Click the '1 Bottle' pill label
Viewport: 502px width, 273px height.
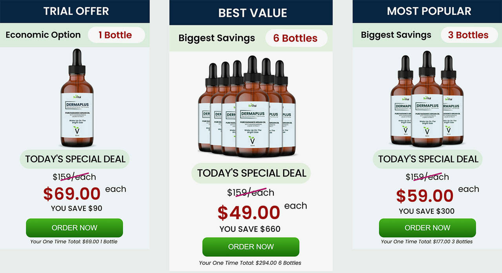(116, 35)
